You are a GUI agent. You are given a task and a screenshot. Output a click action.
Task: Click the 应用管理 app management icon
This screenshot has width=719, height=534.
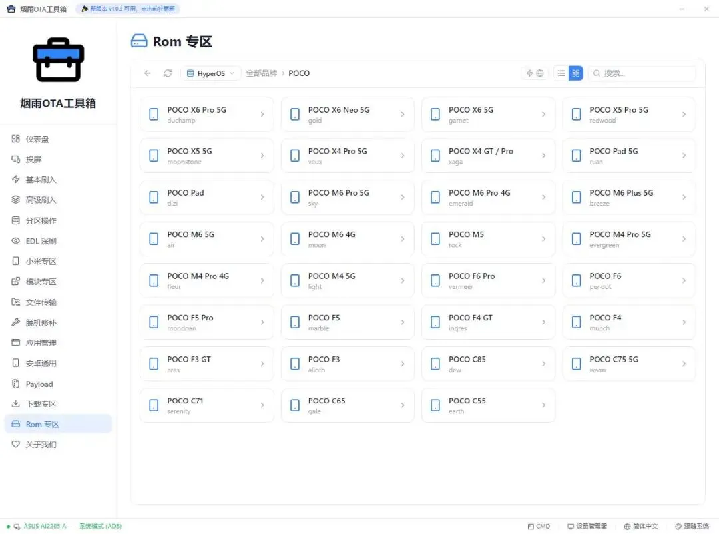(x=15, y=342)
